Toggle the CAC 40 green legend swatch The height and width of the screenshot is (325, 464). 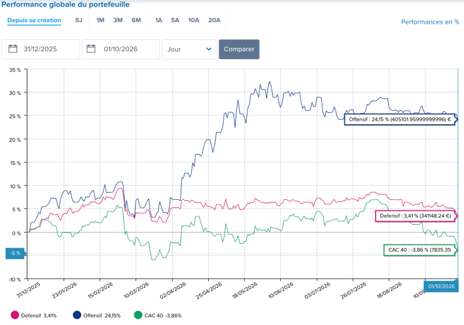pos(138,315)
